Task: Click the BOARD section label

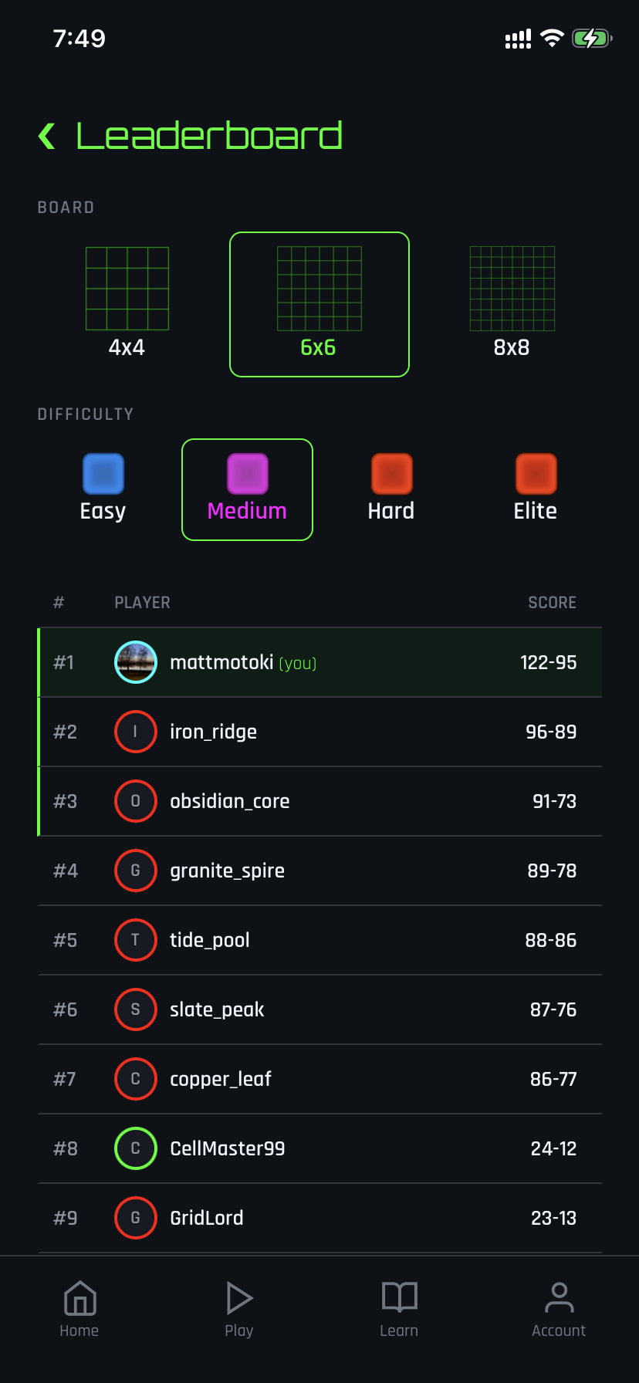Action: pyautogui.click(x=66, y=207)
